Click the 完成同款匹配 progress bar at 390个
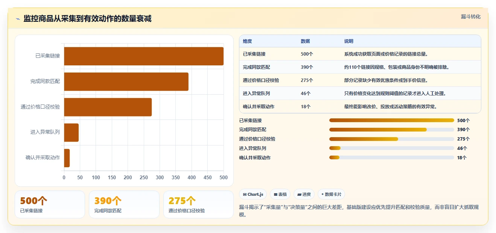This screenshot has width=496, height=233. (x=392, y=130)
